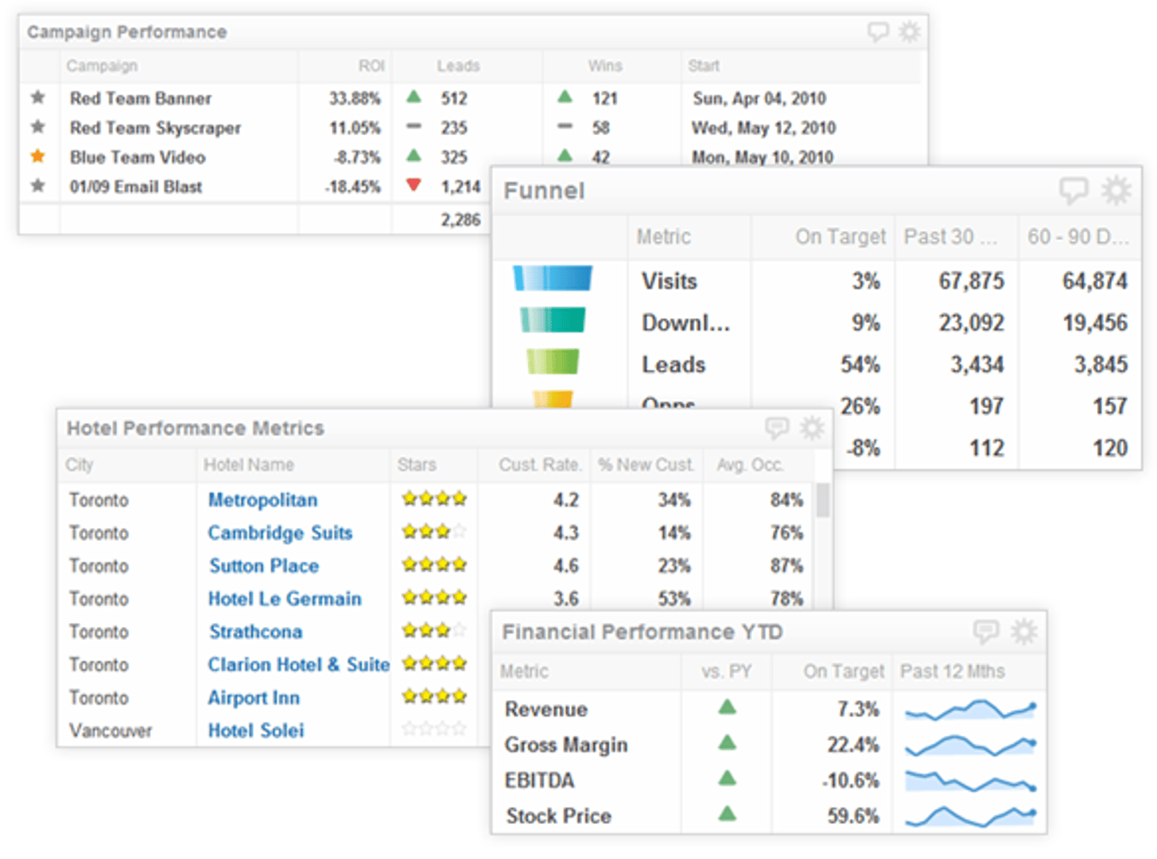
Task: Sort Financial table by vs. PY header
Action: point(726,671)
